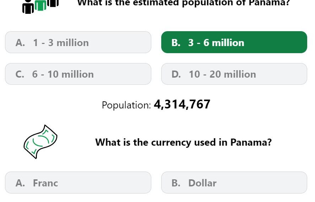Click the people icon beside the population question
Image resolution: width=315 pixels, height=202 pixels.
(x=40, y=5)
